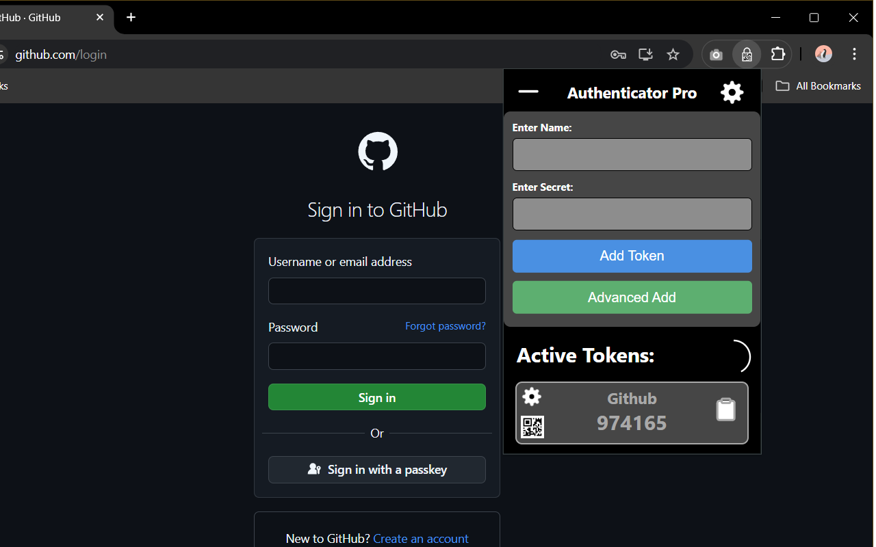Open the saved passwords key icon
Viewport: 876px width, 547px height.
tap(618, 54)
